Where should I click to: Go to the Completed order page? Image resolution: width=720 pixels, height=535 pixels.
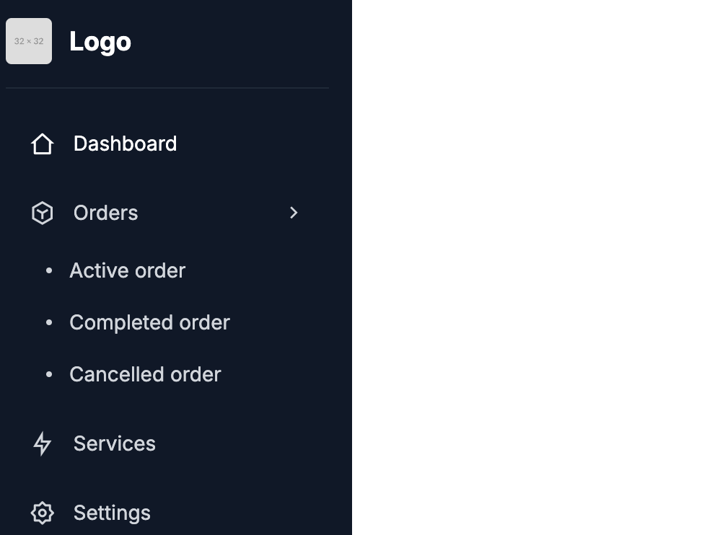149,322
